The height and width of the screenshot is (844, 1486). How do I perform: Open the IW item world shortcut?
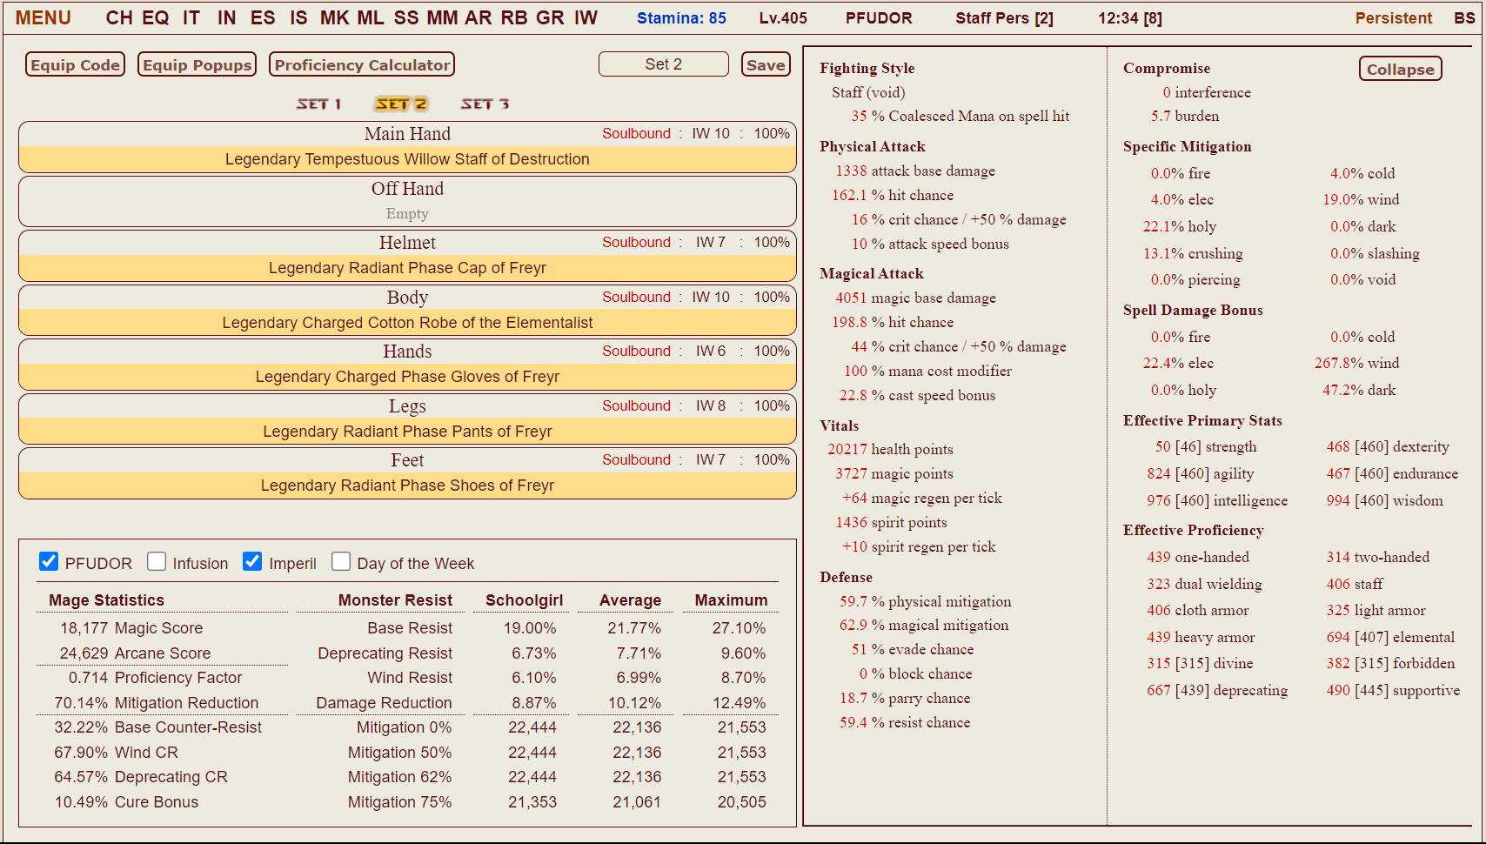point(586,17)
